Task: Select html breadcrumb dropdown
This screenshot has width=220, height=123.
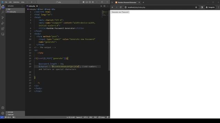Action: (41, 9)
